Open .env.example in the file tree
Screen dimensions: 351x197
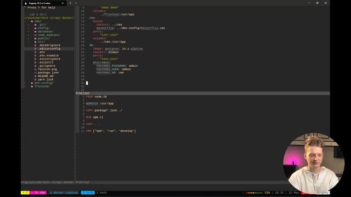(x=48, y=55)
